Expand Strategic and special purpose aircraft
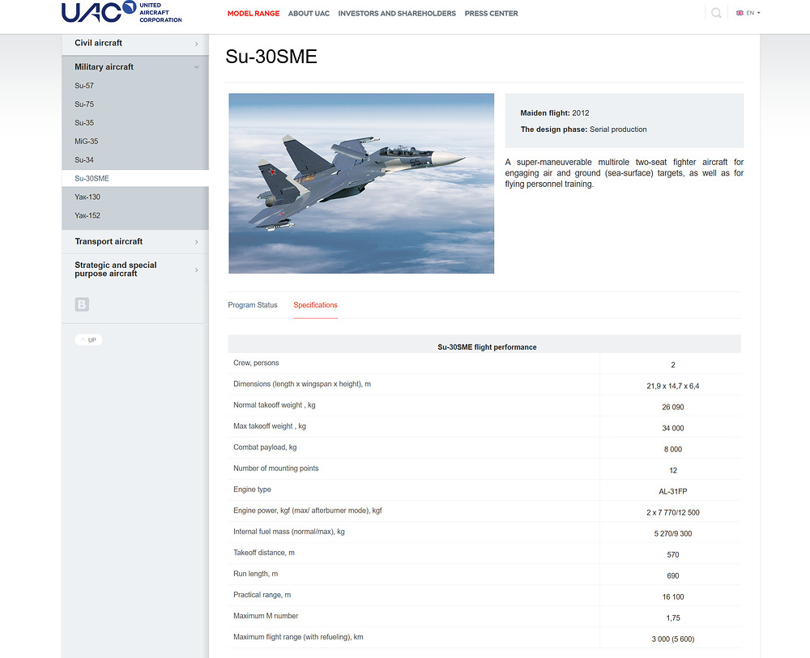 coord(135,270)
